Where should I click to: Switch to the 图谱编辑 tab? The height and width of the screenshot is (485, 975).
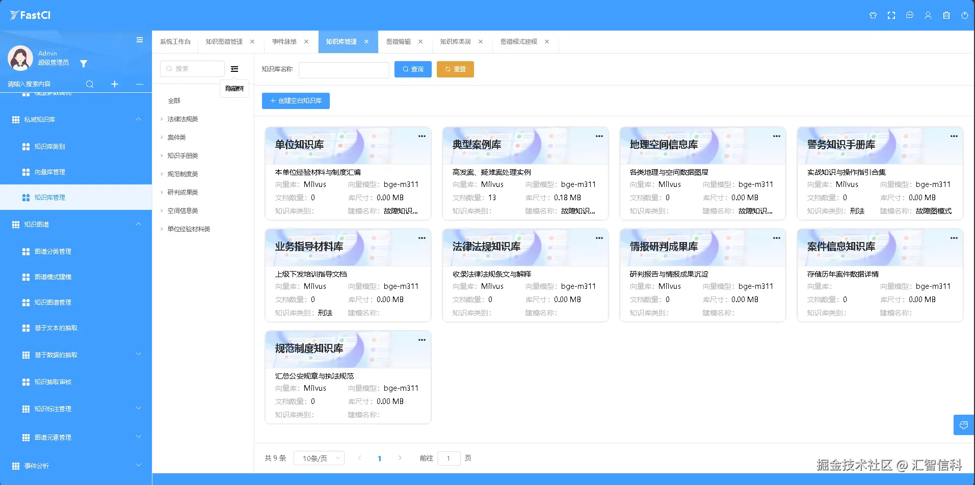[x=399, y=42]
